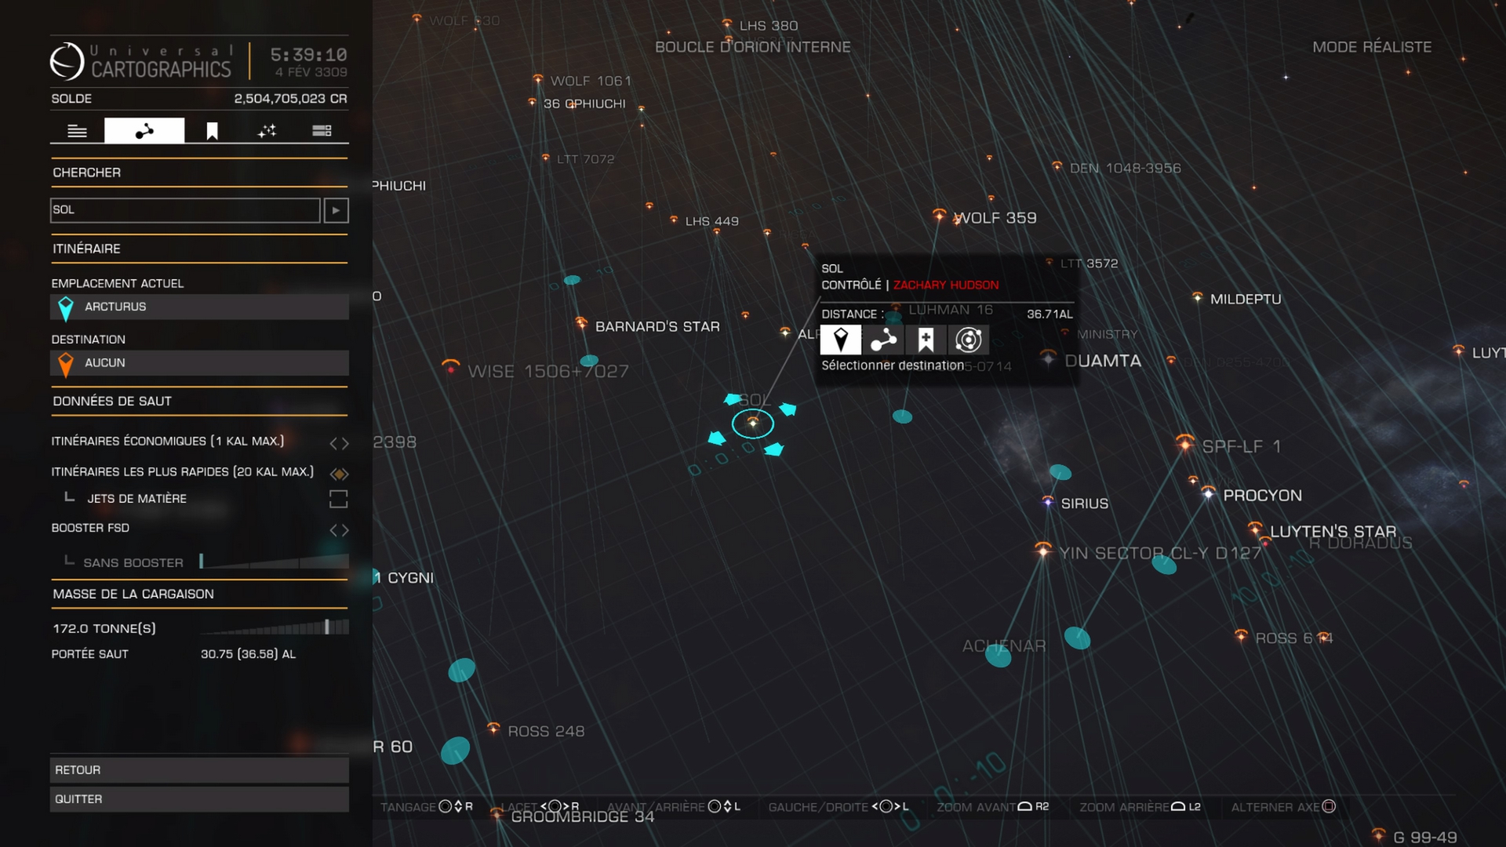1506x847 pixels.
Task: Switch to the map view stars tab
Action: click(267, 131)
